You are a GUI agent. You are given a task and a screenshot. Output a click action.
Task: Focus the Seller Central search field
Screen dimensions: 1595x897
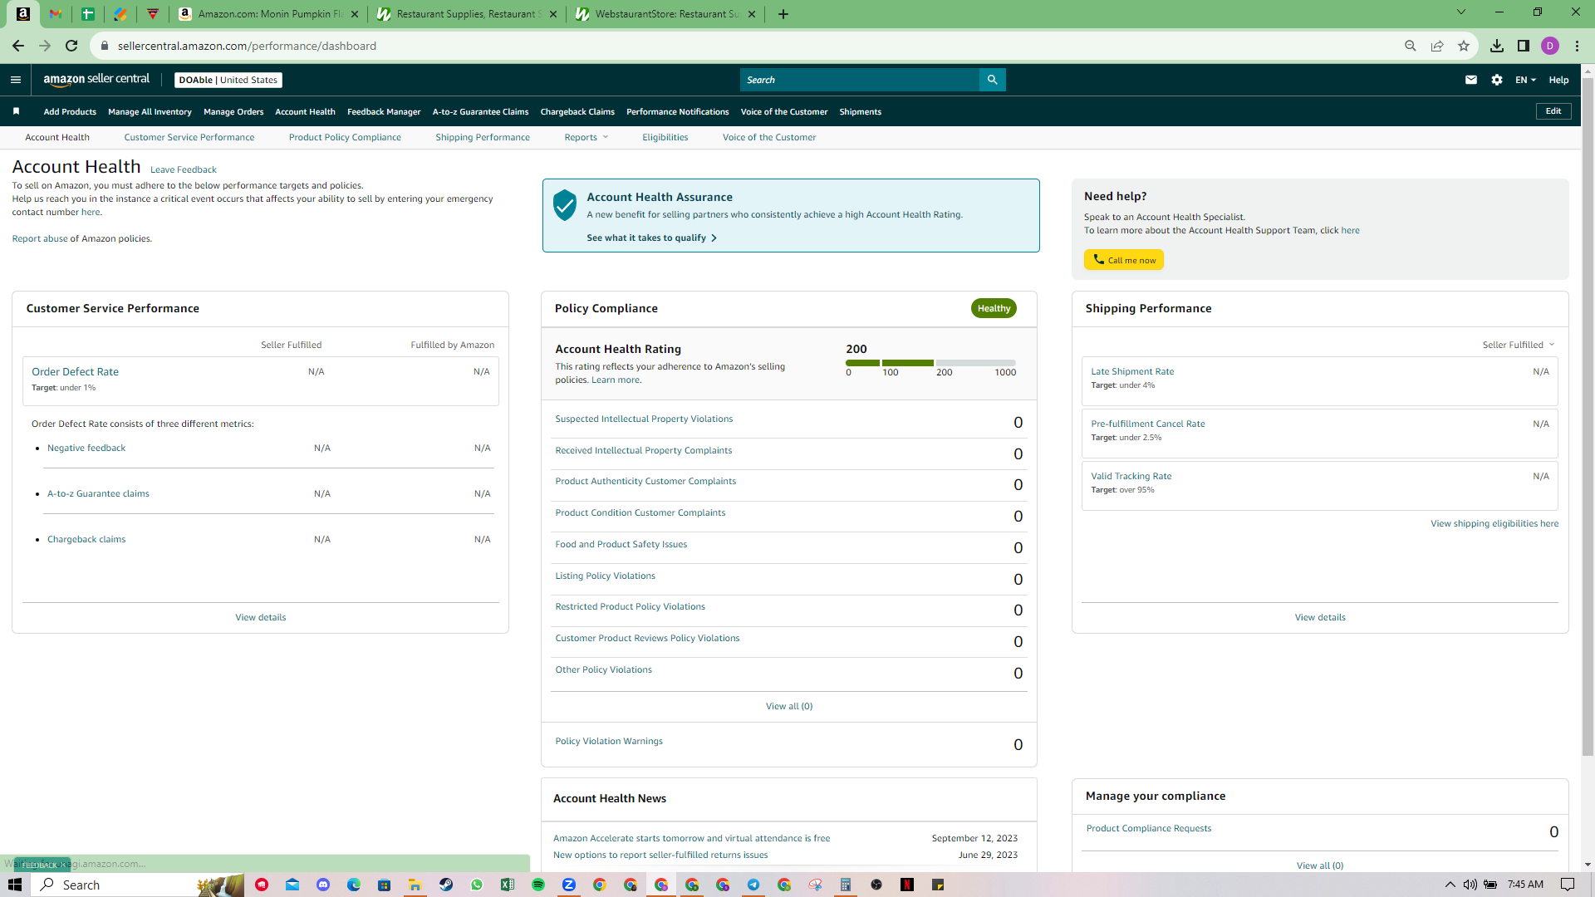(860, 80)
